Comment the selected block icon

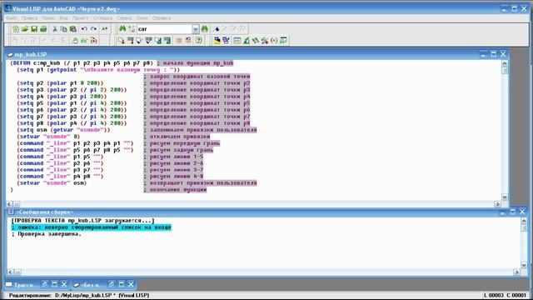coord(178,41)
